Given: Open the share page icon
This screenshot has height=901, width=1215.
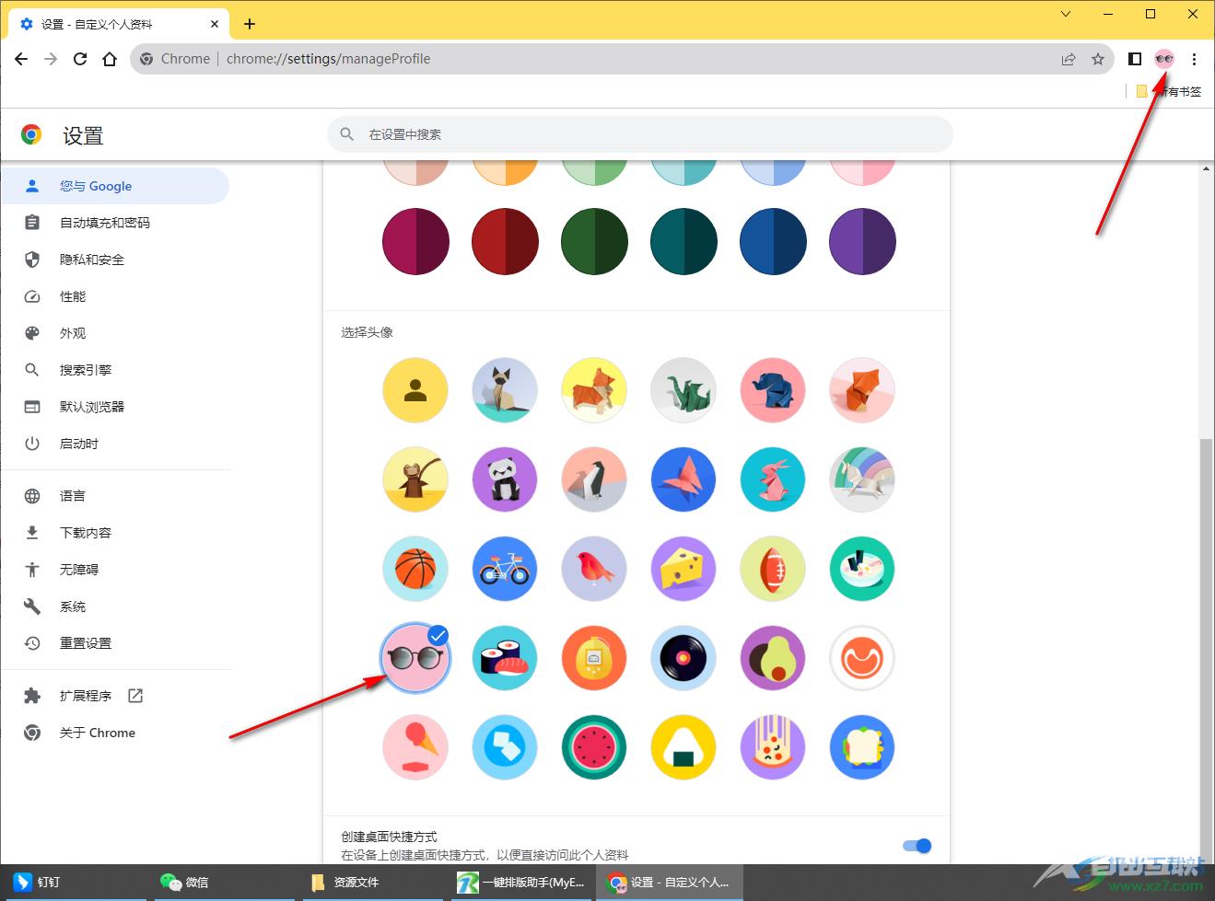Looking at the screenshot, I should tap(1069, 59).
